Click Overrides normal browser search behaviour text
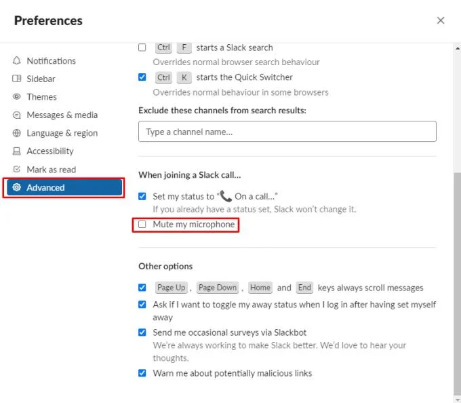Image resolution: width=461 pixels, height=403 pixels. pyautogui.click(x=236, y=62)
